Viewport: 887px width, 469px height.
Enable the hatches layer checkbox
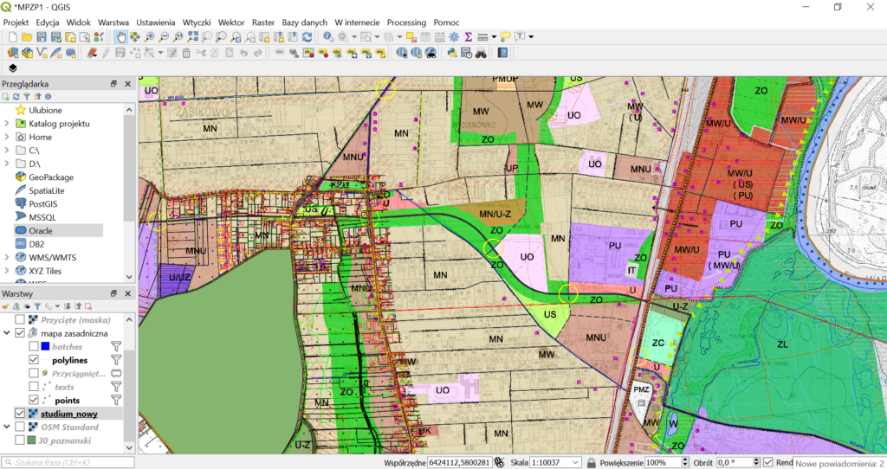point(34,346)
